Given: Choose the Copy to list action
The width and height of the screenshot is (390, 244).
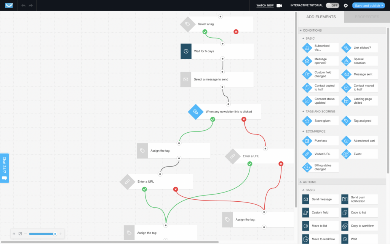Looking at the screenshot, I should [360, 212].
